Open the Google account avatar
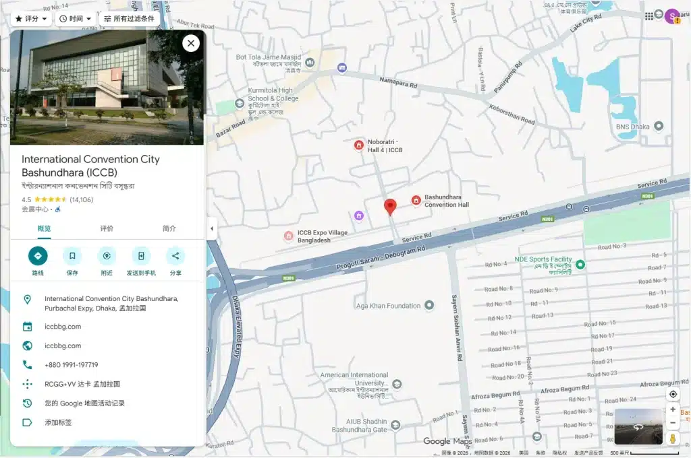Screen dimensions: 691x458 [672, 16]
